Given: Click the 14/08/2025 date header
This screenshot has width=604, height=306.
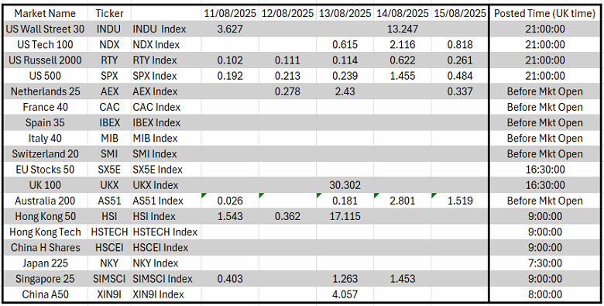Looking at the screenshot, I should click(x=403, y=13).
